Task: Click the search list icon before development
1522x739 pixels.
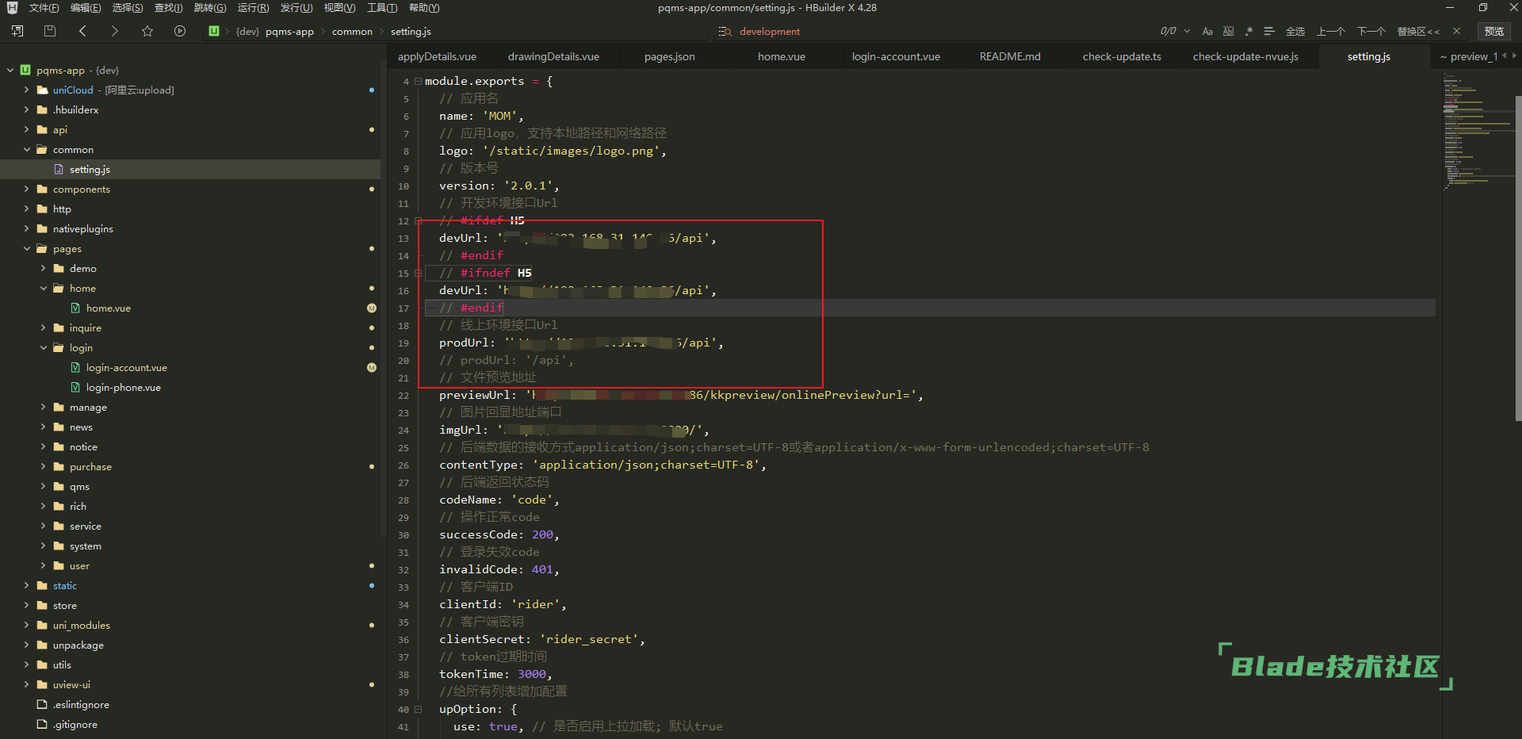Action: click(x=725, y=32)
